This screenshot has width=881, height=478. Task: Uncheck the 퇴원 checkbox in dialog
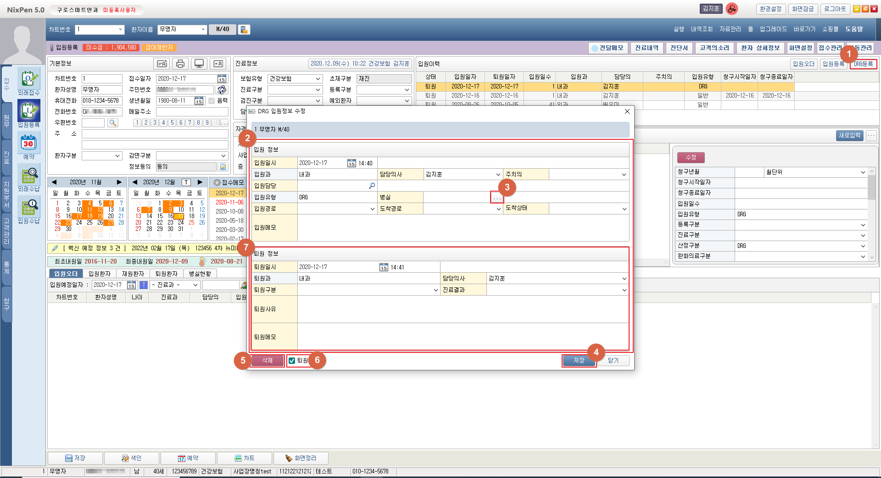point(292,361)
